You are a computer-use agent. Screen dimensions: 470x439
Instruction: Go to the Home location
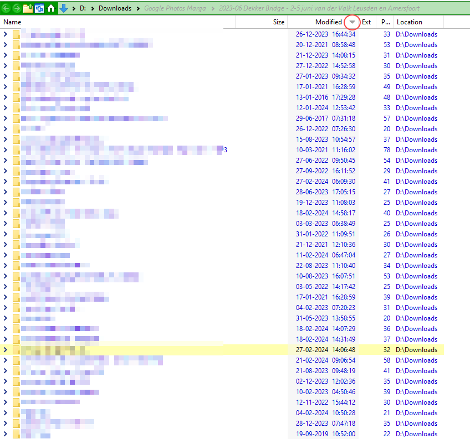pos(52,8)
